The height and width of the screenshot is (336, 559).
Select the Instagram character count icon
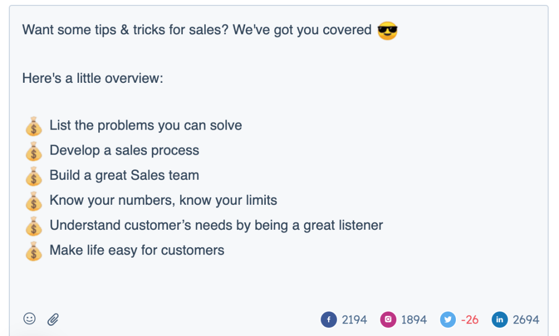click(388, 319)
